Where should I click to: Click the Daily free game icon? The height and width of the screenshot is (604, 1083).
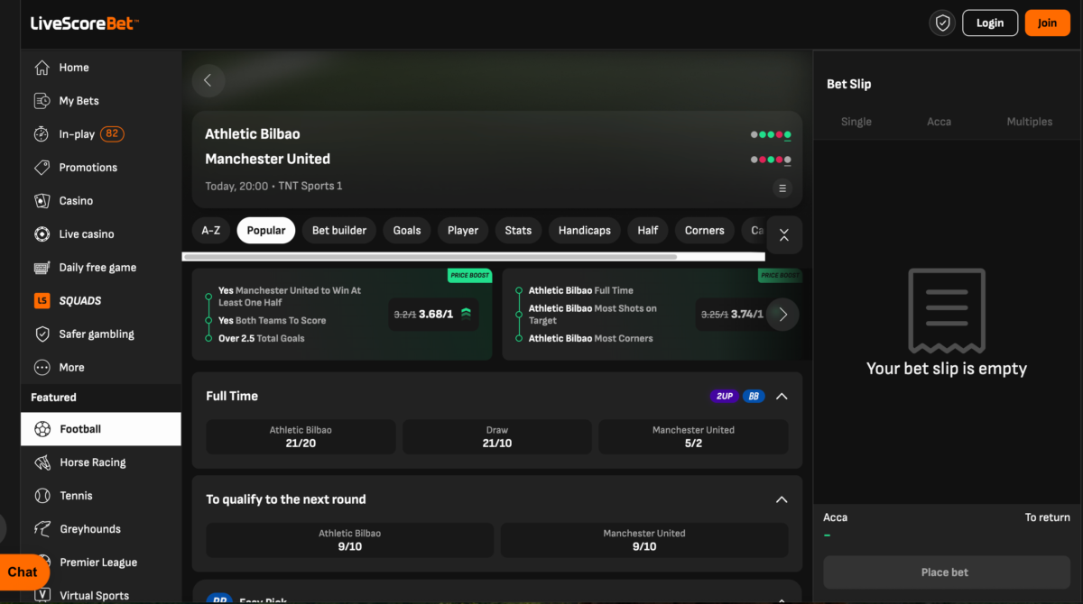point(42,268)
